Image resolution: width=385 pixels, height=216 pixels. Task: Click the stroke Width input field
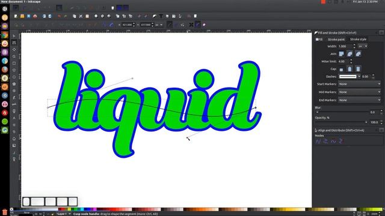pos(345,46)
